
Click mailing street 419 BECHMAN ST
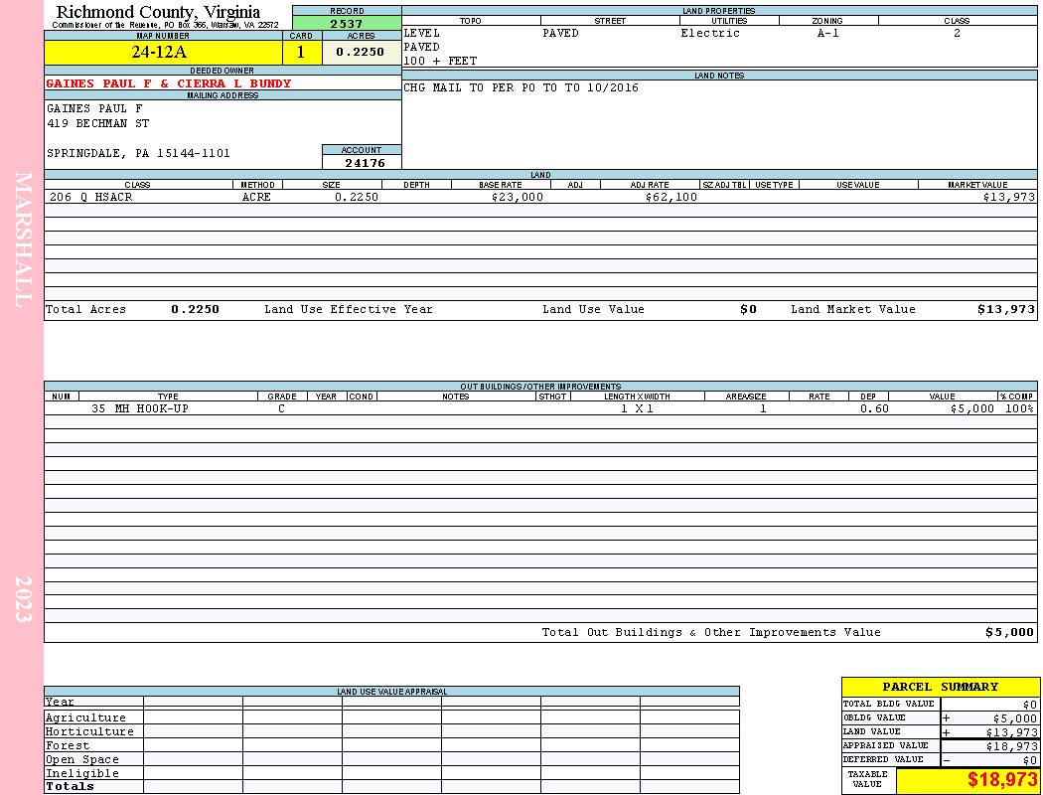point(97,124)
